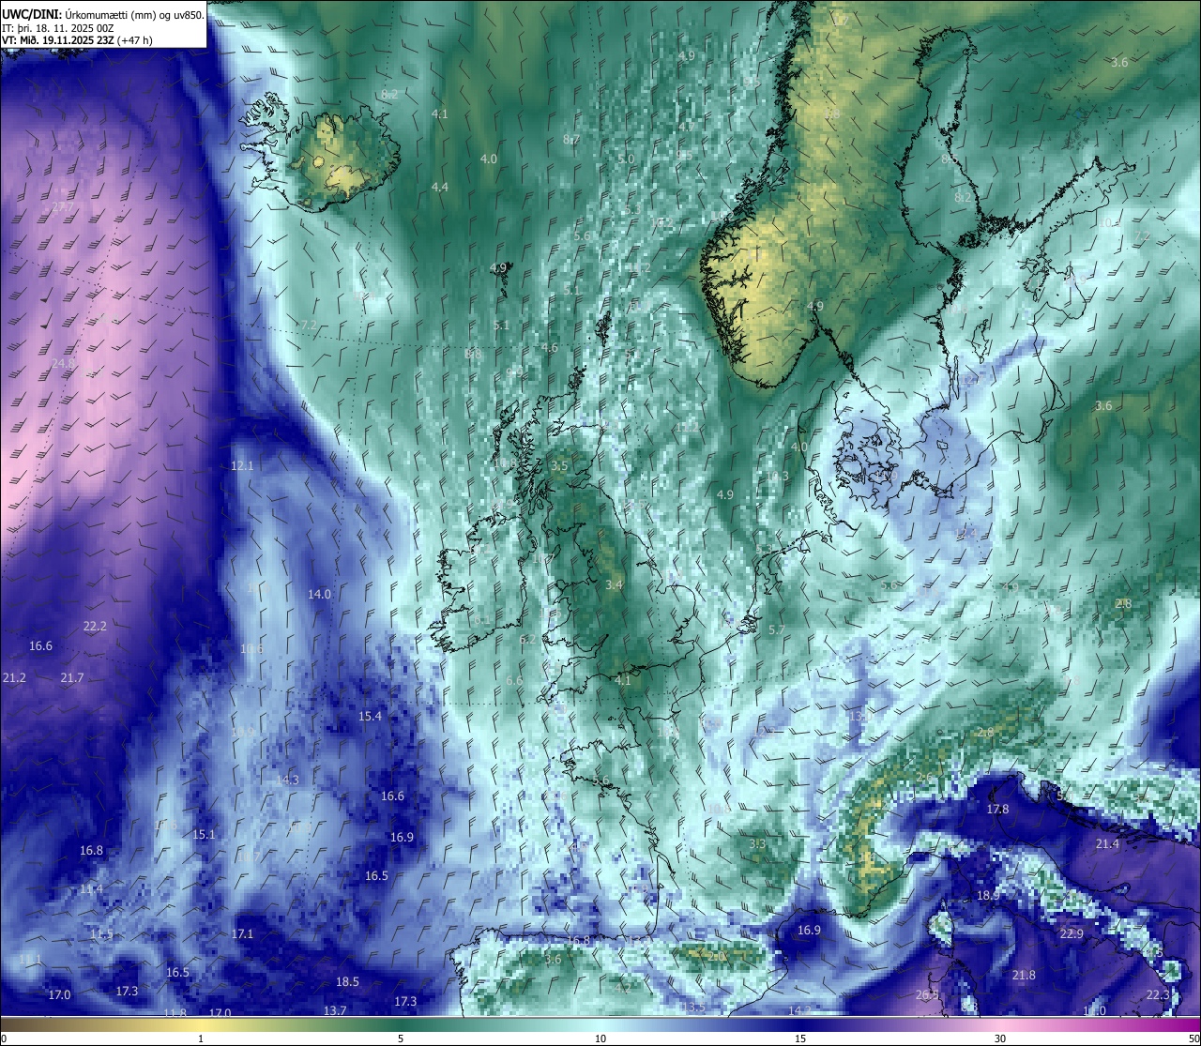The height and width of the screenshot is (1046, 1201).
Task: Click the map value 3.3 over France
Action: (757, 843)
